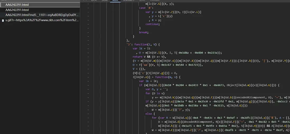Select the first AA6242291.html request

[x=17, y=5]
